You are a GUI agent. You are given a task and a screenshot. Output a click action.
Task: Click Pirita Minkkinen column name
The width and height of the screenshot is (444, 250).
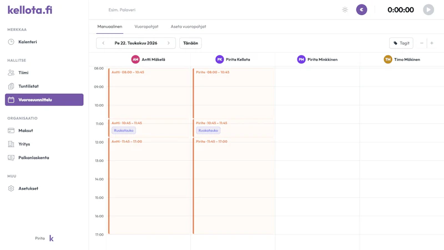[322, 59]
